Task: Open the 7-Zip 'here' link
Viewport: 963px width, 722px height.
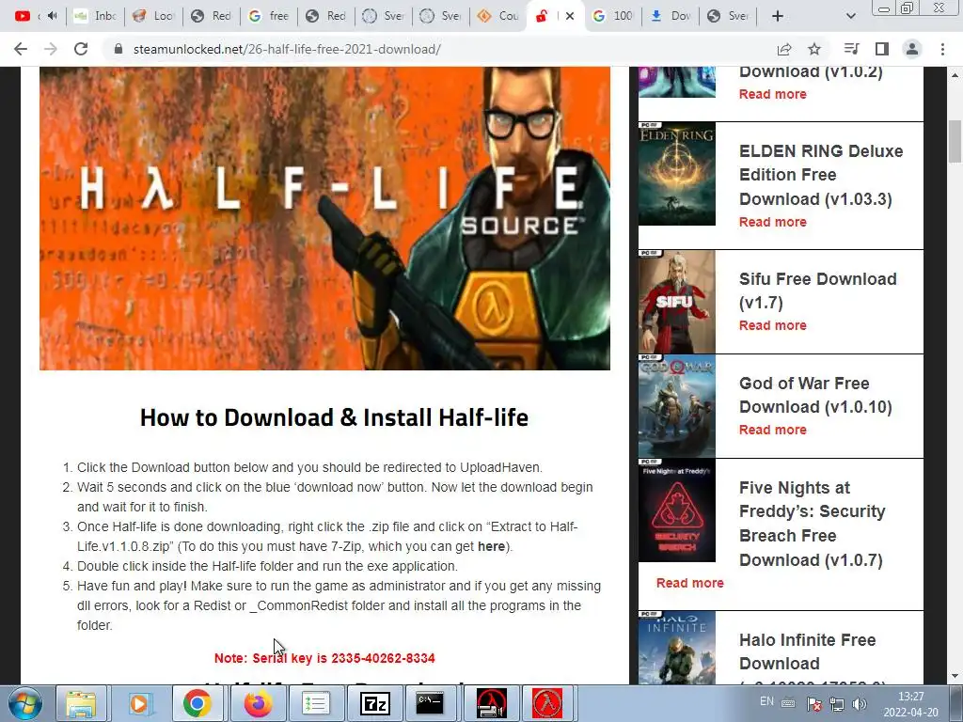Action: tap(491, 546)
